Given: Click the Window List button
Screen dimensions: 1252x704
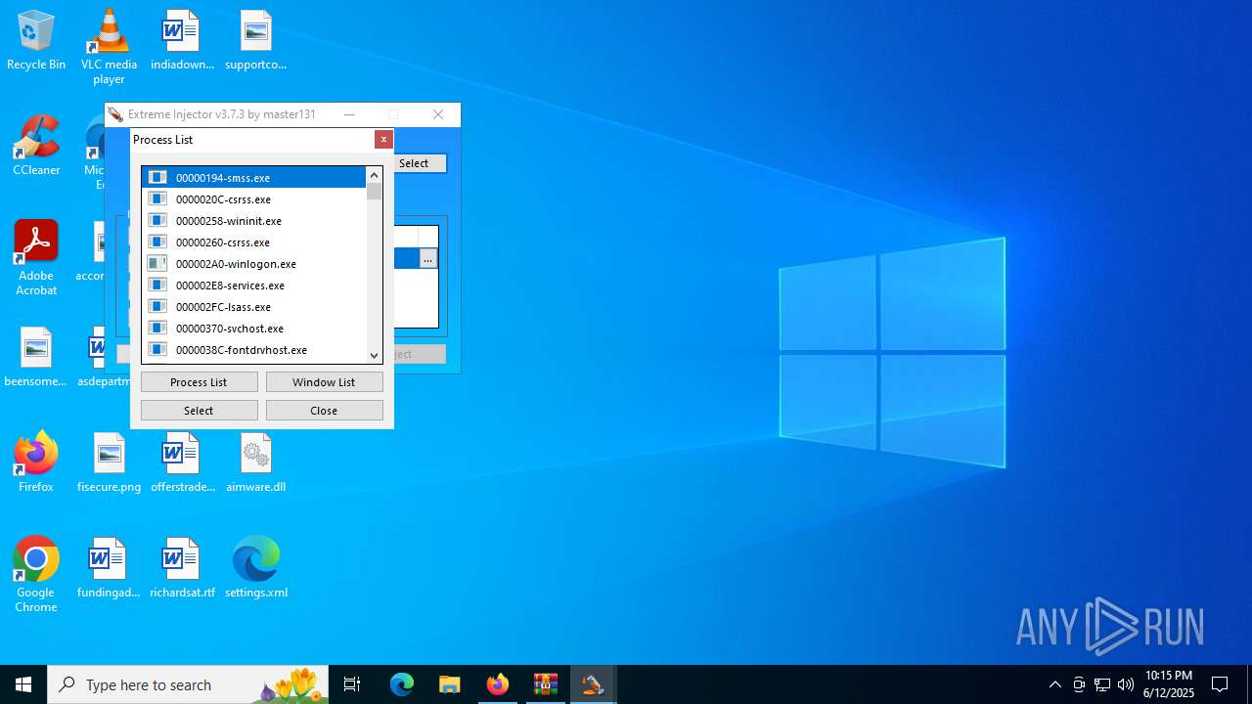Looking at the screenshot, I should (324, 382).
